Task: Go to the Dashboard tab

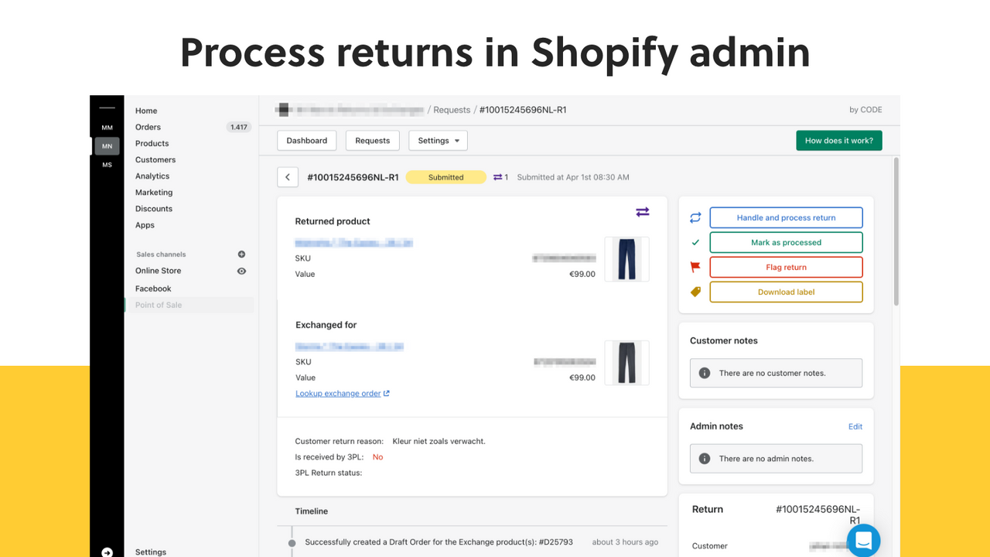Action: pyautogui.click(x=307, y=141)
